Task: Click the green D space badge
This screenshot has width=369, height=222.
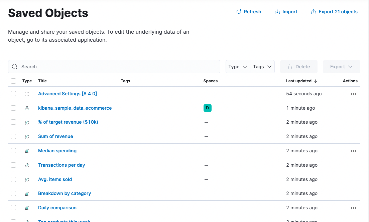Action: [x=207, y=108]
